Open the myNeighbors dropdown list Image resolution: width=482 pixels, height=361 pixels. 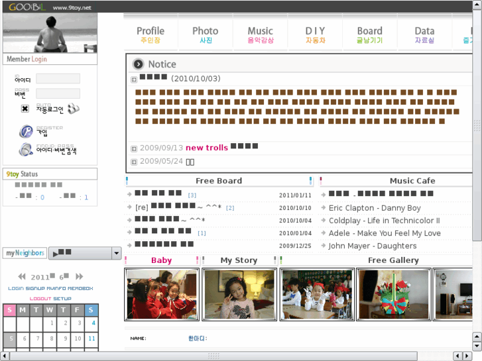tap(116, 253)
